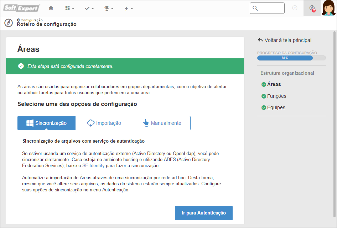Click the green check beside Funções
337x228 pixels.
coord(264,96)
